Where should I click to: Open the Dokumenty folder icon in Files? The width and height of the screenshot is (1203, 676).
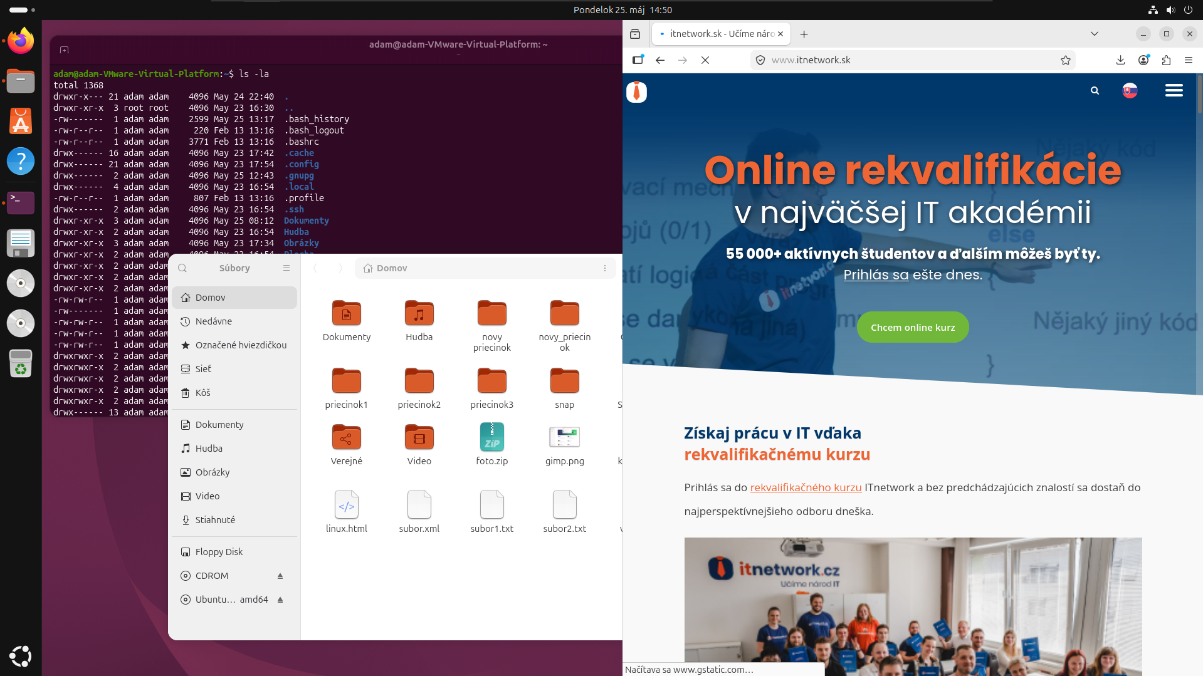click(347, 313)
